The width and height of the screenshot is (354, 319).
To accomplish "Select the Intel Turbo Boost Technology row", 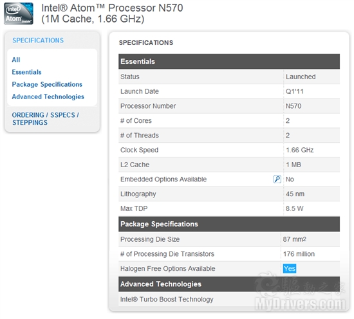I will [229, 299].
